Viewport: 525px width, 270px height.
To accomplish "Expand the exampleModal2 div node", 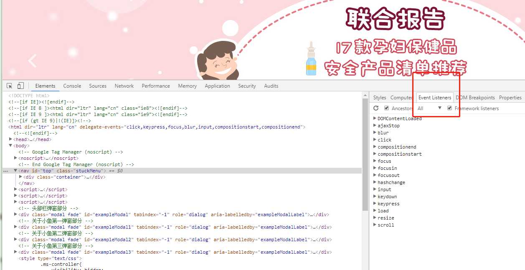I will tap(15, 240).
